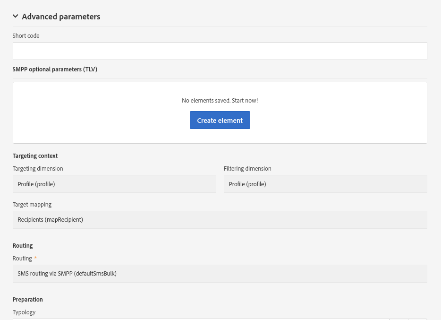The width and height of the screenshot is (441, 320).
Task: Click the bold Routing section heading
Action: coord(23,246)
